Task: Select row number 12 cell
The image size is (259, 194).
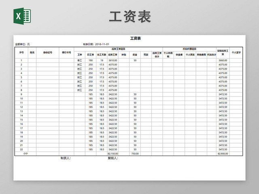Action: [21, 107]
